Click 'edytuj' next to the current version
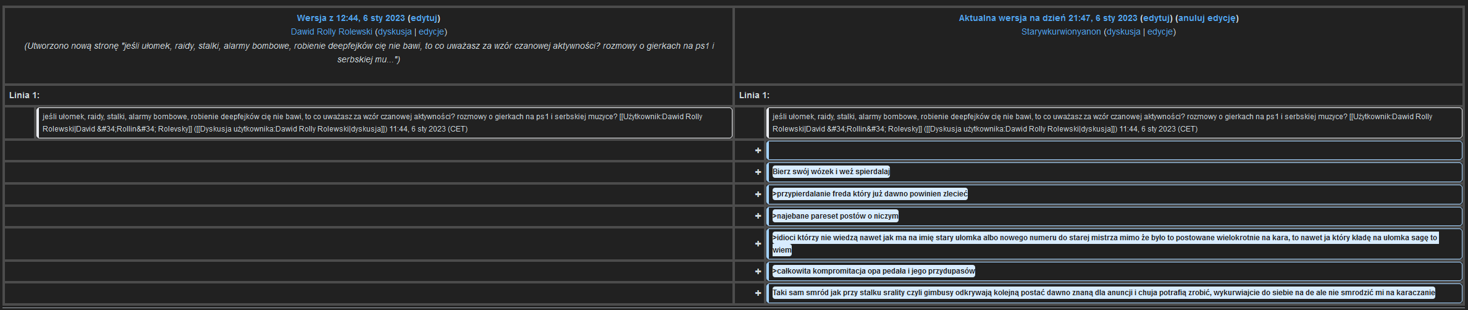Image resolution: width=1468 pixels, height=310 pixels. pos(1156,18)
